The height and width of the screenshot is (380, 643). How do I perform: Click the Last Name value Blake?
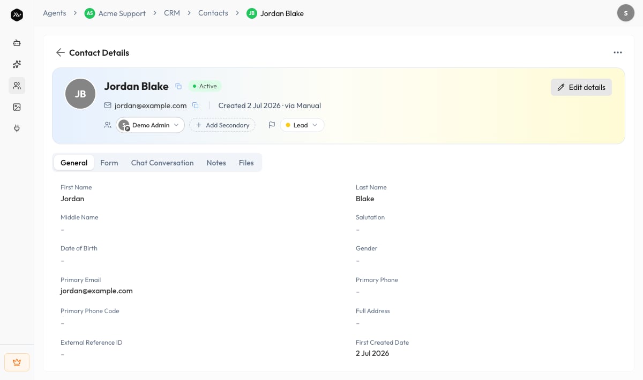tap(365, 199)
